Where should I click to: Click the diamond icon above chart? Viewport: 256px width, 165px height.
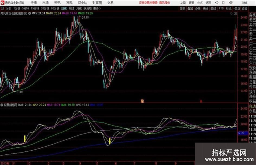click(x=231, y=14)
